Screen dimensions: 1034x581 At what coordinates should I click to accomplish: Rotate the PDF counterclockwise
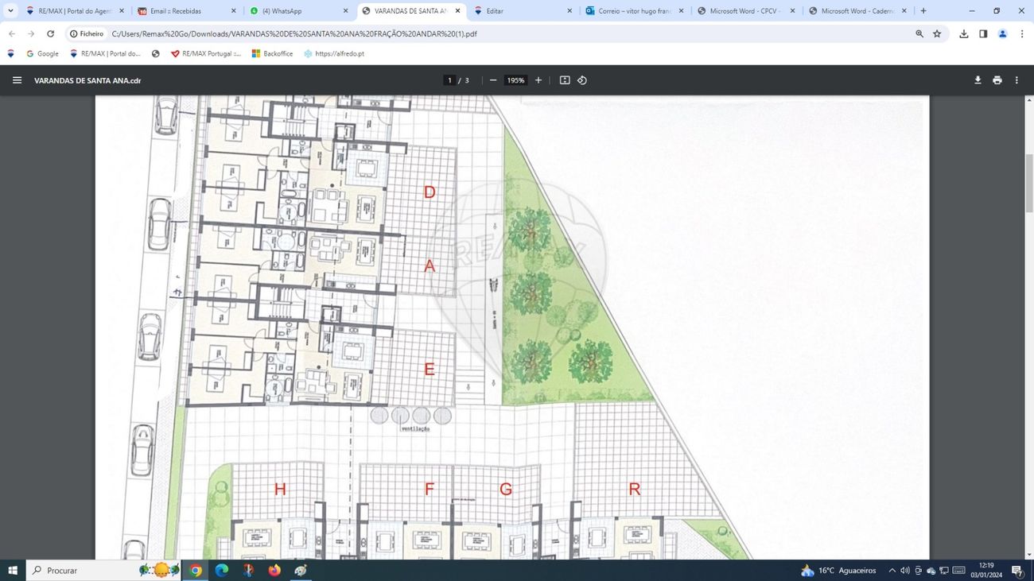tap(582, 80)
